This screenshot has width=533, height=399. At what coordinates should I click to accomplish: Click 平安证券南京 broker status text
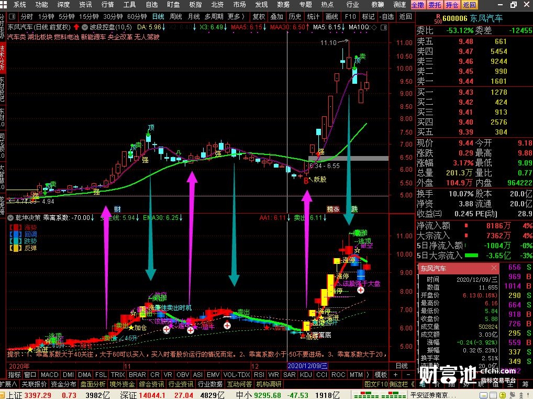(x=434, y=395)
